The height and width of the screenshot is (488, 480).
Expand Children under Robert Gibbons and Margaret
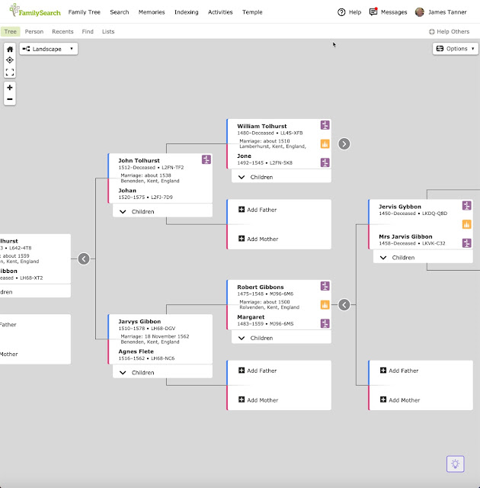281,338
